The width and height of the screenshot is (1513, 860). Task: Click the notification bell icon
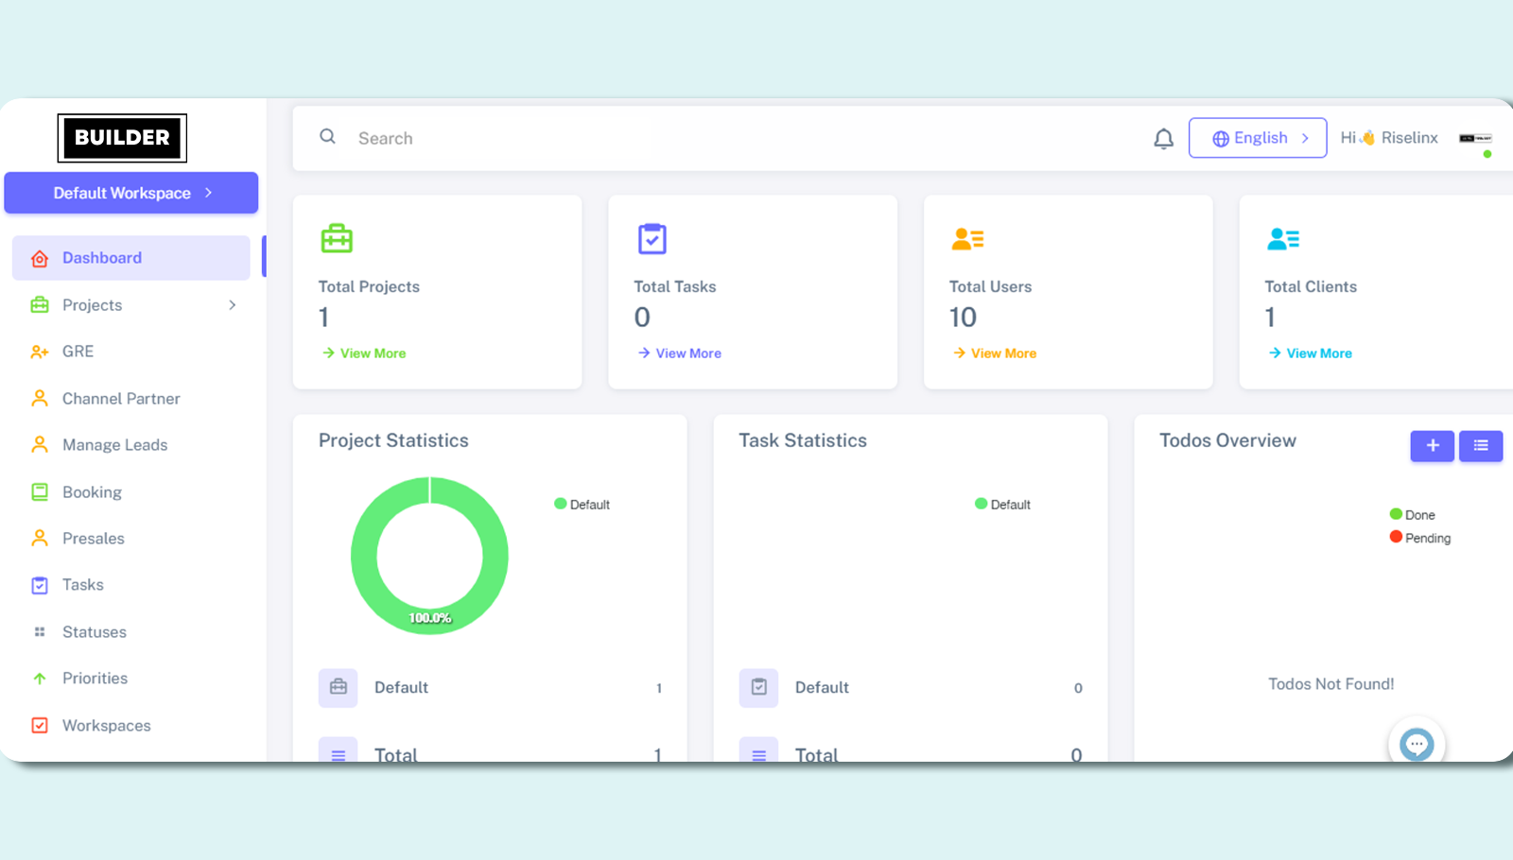(1163, 139)
